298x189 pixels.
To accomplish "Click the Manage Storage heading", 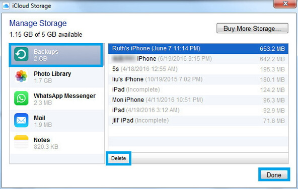I will click(38, 23).
